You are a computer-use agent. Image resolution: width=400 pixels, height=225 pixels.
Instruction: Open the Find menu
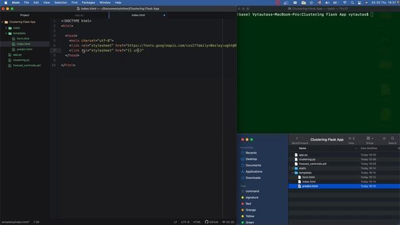pos(74,2)
